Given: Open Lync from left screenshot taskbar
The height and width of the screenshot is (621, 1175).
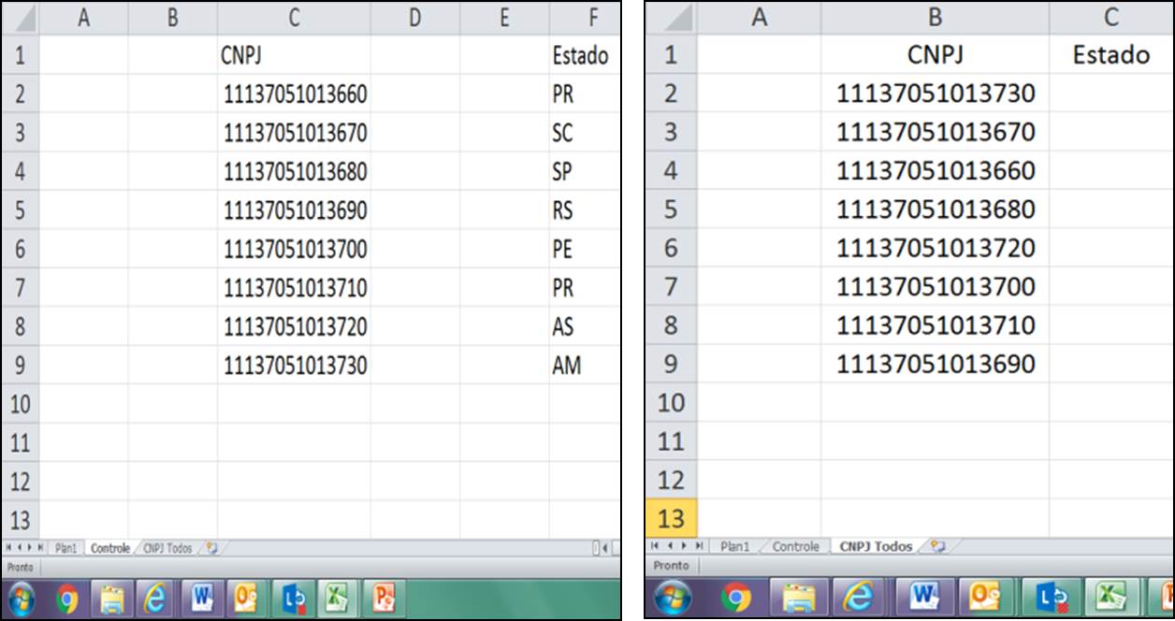Looking at the screenshot, I should (x=293, y=599).
